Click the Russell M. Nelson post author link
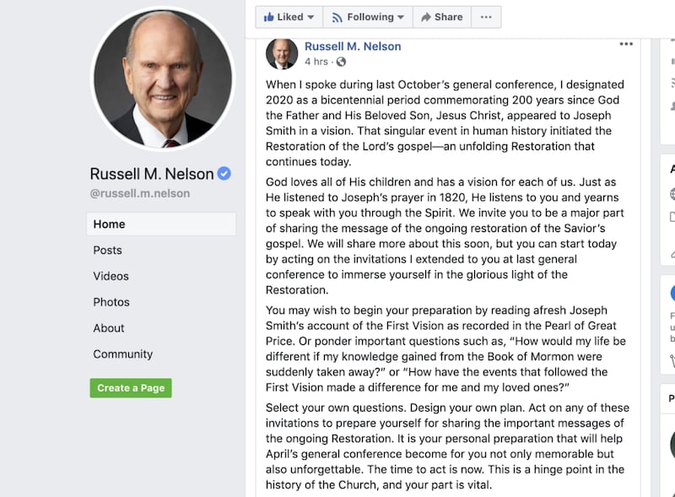The image size is (675, 497). (353, 46)
